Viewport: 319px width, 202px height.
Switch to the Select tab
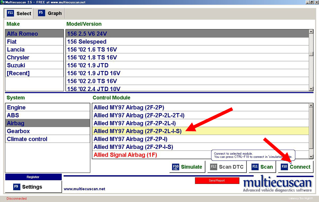click(x=18, y=13)
